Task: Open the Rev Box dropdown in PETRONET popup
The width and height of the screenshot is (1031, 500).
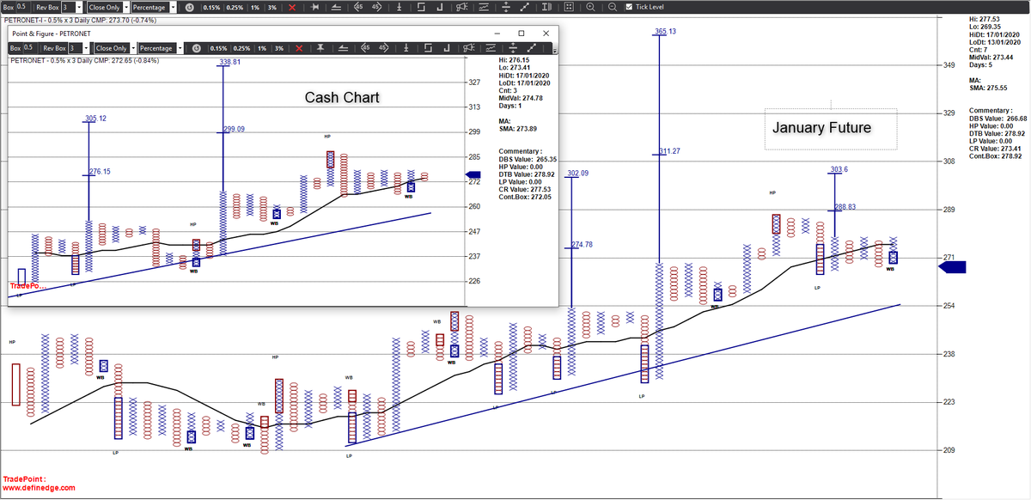Action: click(86, 48)
